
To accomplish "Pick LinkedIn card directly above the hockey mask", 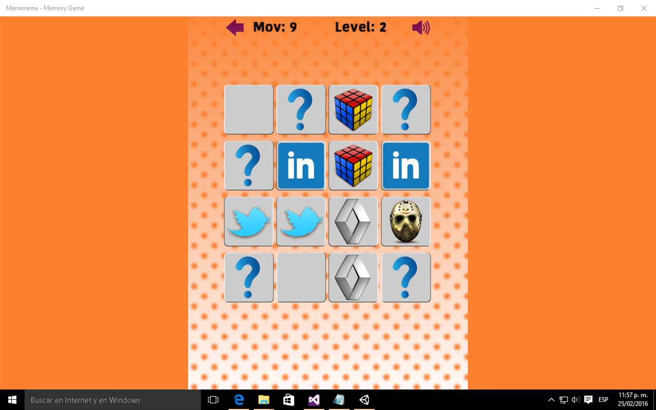I will [x=406, y=166].
